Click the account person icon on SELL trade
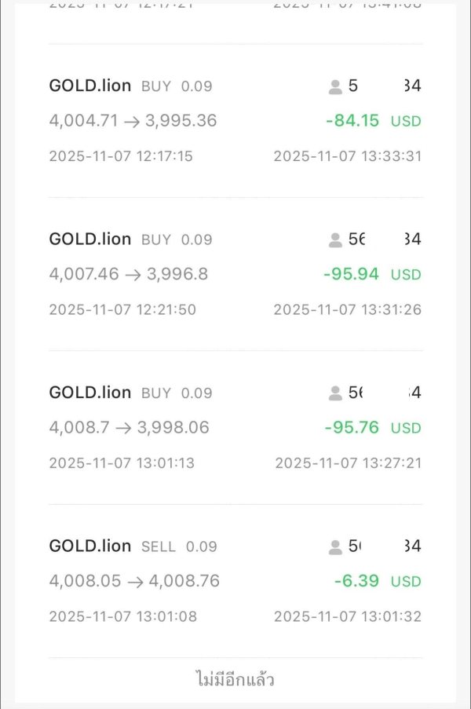 [x=335, y=546]
